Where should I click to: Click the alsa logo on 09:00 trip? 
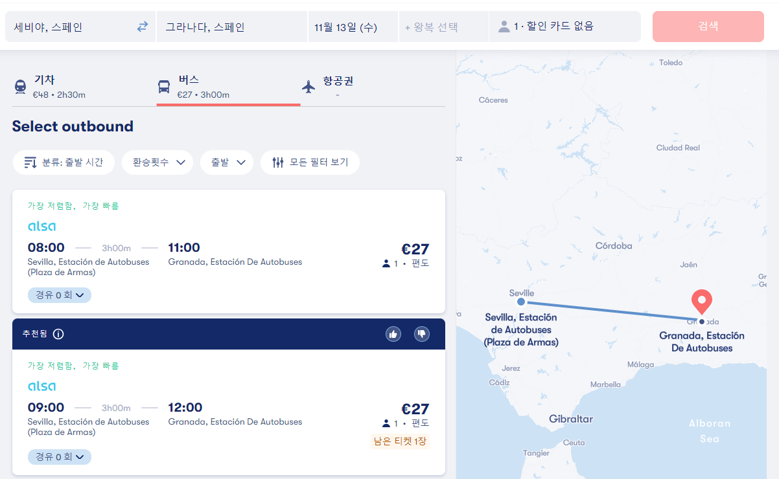coord(41,386)
